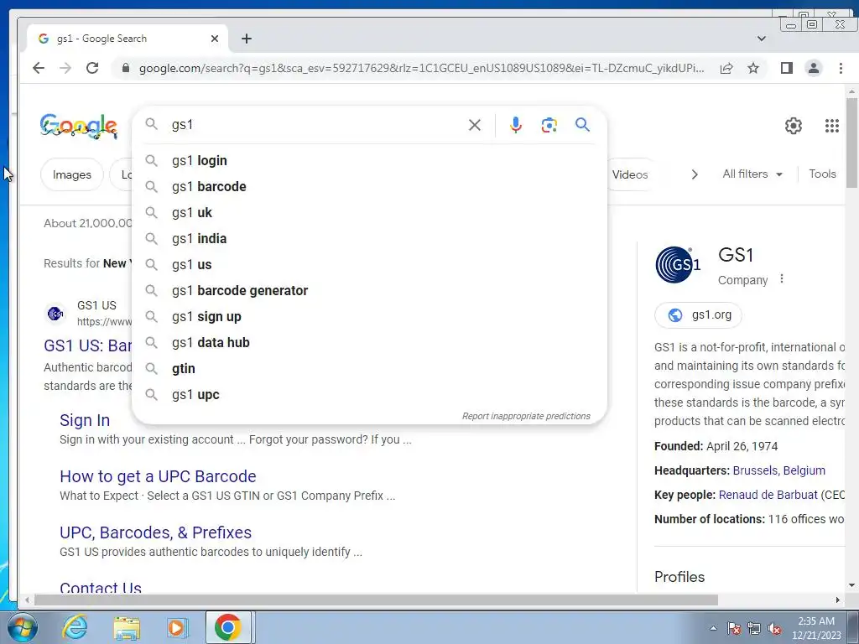Open UPC, Barcodes, & Prefixes link
Screen dimensions: 859x644
[x=155, y=532]
